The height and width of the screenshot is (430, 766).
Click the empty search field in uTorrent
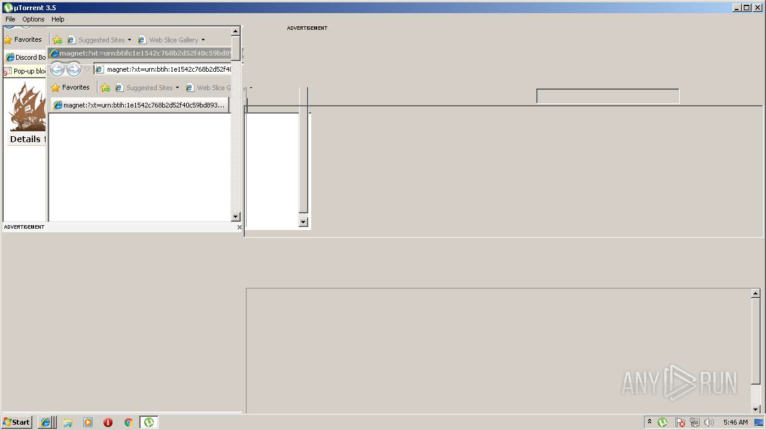pyautogui.click(x=608, y=96)
